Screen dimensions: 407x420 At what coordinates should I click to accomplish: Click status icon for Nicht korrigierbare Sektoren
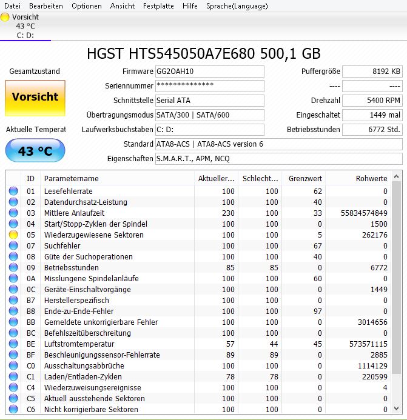click(13, 409)
